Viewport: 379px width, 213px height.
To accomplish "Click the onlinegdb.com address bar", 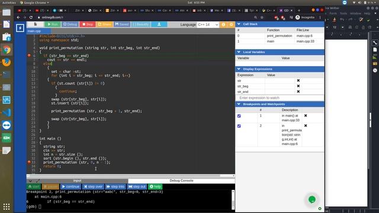I will 145,17.
